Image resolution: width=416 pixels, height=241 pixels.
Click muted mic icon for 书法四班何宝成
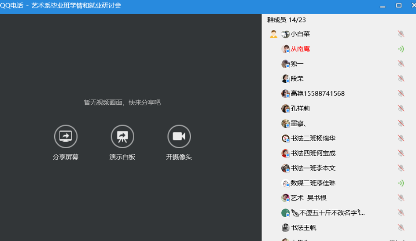click(x=401, y=153)
